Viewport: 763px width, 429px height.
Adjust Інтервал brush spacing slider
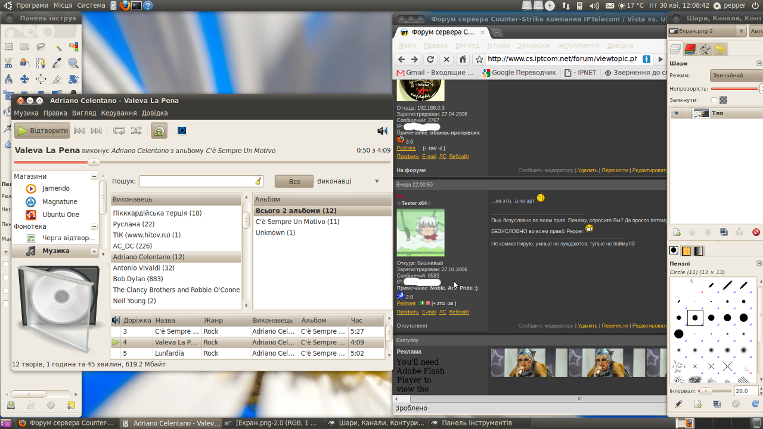714,391
